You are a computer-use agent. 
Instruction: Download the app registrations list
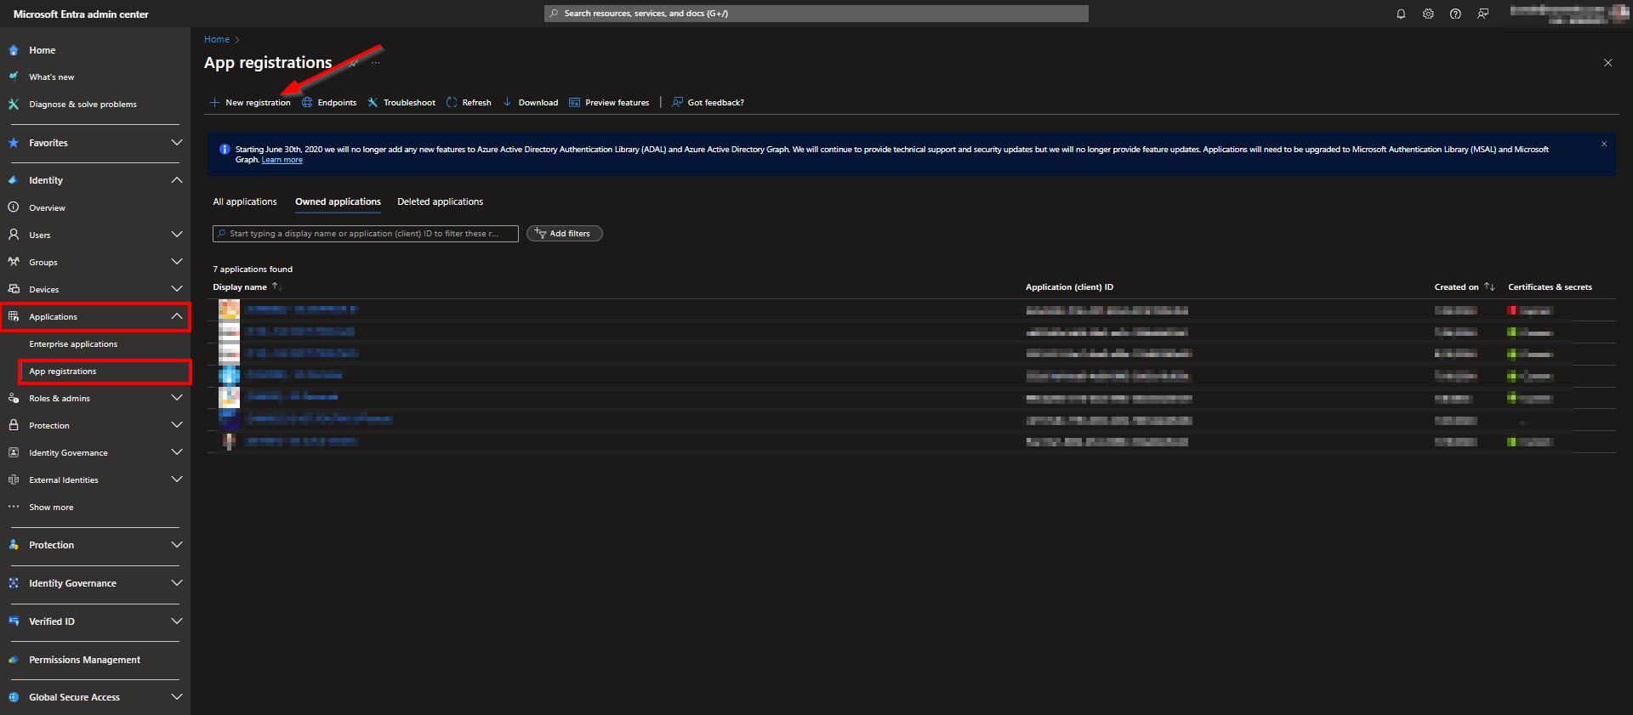(530, 103)
